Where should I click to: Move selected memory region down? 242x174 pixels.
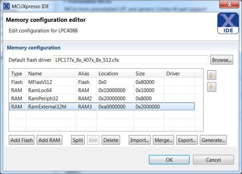[212, 87]
